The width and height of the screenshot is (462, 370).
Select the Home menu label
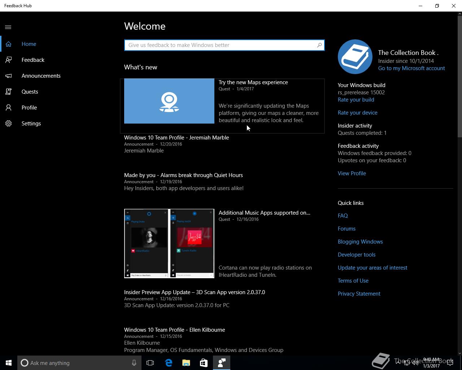29,44
